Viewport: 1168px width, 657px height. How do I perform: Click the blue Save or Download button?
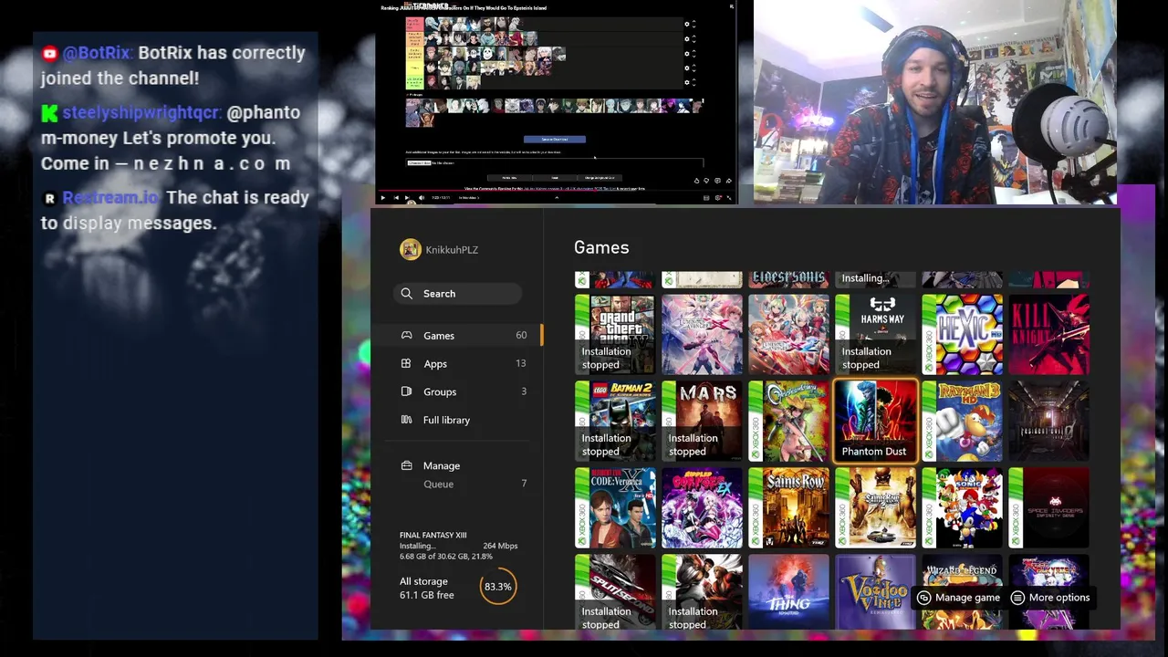554,140
